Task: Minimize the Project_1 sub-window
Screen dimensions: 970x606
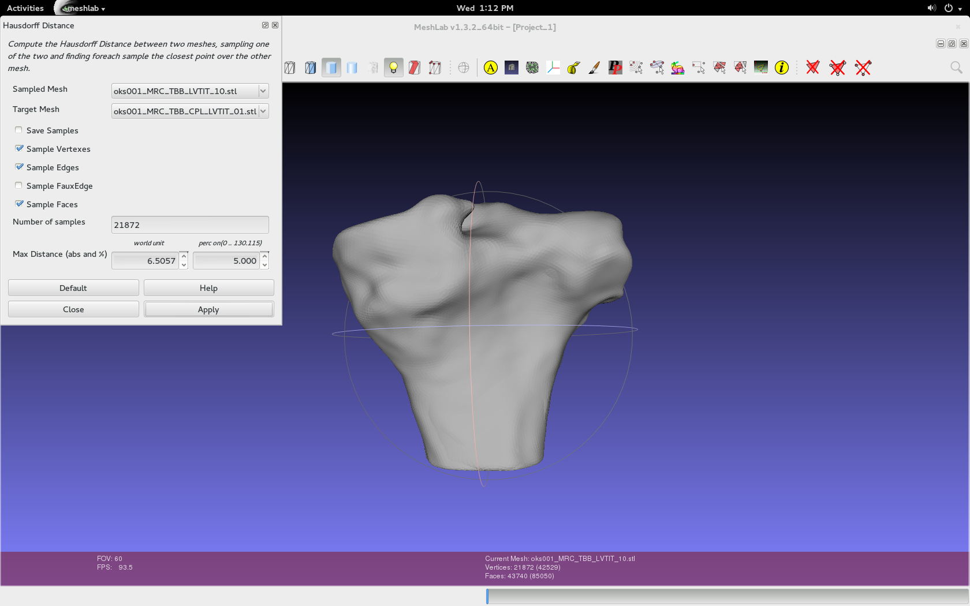Action: tap(941, 44)
